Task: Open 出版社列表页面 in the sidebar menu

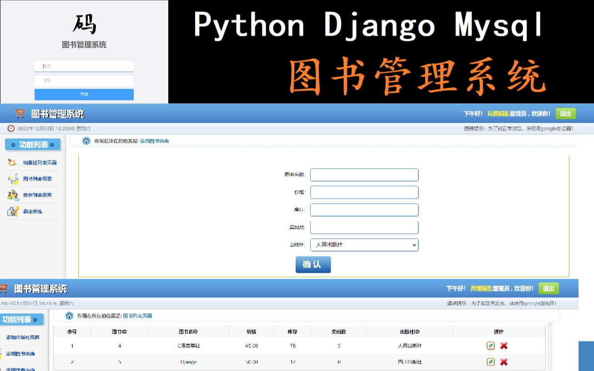Action: 40,163
